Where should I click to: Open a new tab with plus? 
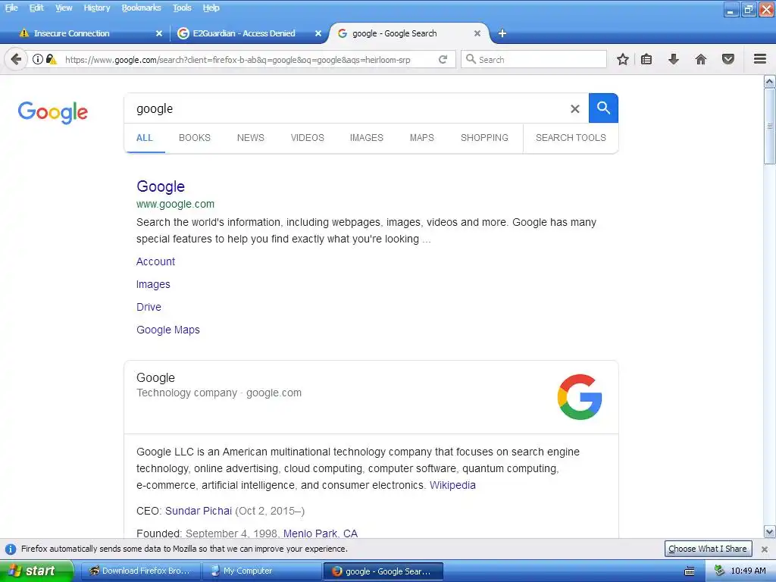502,33
